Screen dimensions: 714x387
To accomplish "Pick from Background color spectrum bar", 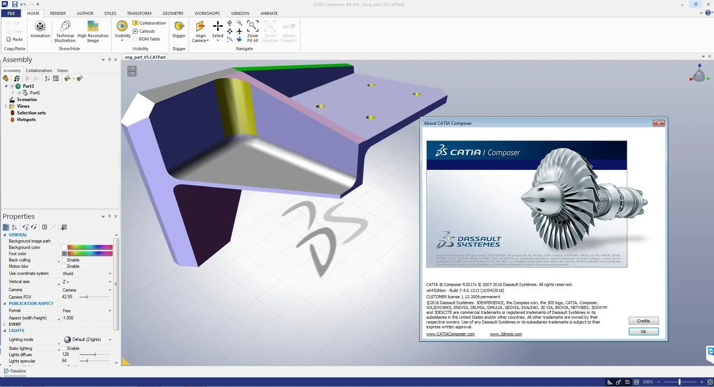I will (90, 247).
